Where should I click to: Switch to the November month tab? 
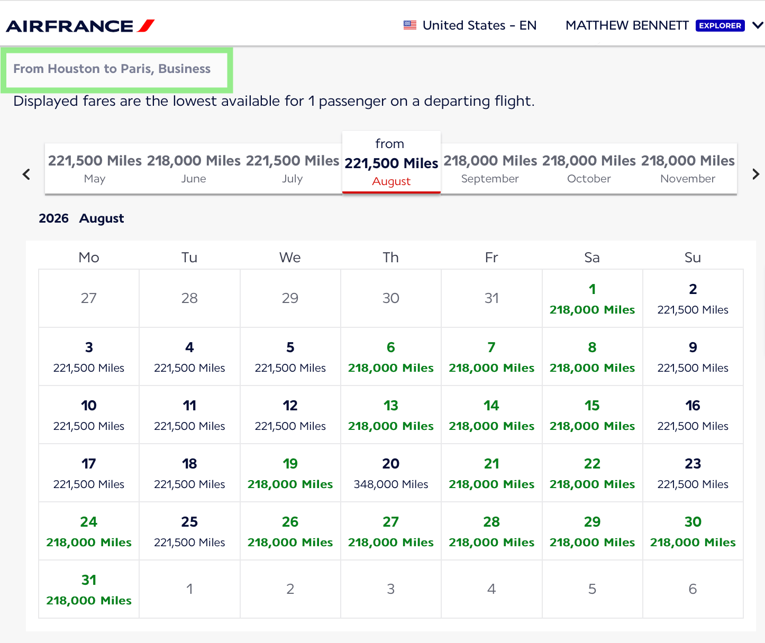688,169
